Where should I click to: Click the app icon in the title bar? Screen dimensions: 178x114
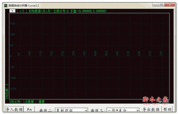click(6, 6)
